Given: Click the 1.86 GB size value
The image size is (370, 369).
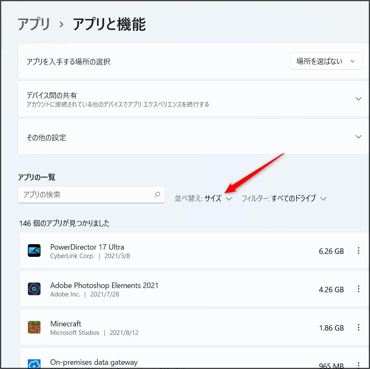Looking at the screenshot, I should (331, 328).
